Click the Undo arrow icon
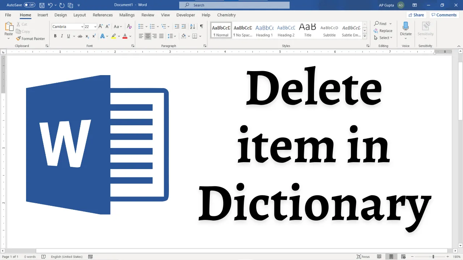Viewport: 463px width, 260px height. pos(50,5)
